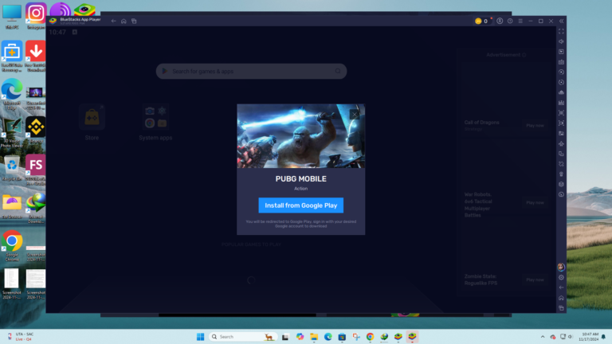The width and height of the screenshot is (612, 344).
Task: Click the taskbar Search box
Action: (x=243, y=337)
